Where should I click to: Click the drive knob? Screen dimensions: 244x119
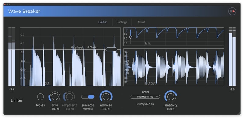55,96
